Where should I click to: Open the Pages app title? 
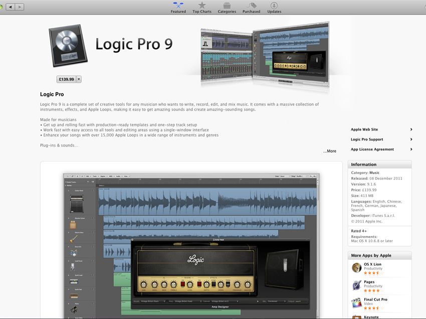point(369,282)
